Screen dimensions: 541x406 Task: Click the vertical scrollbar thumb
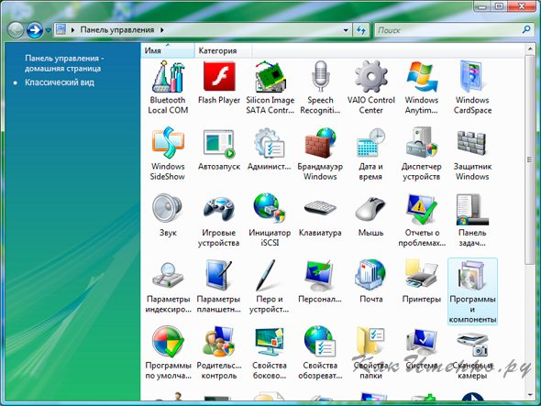pos(530,159)
